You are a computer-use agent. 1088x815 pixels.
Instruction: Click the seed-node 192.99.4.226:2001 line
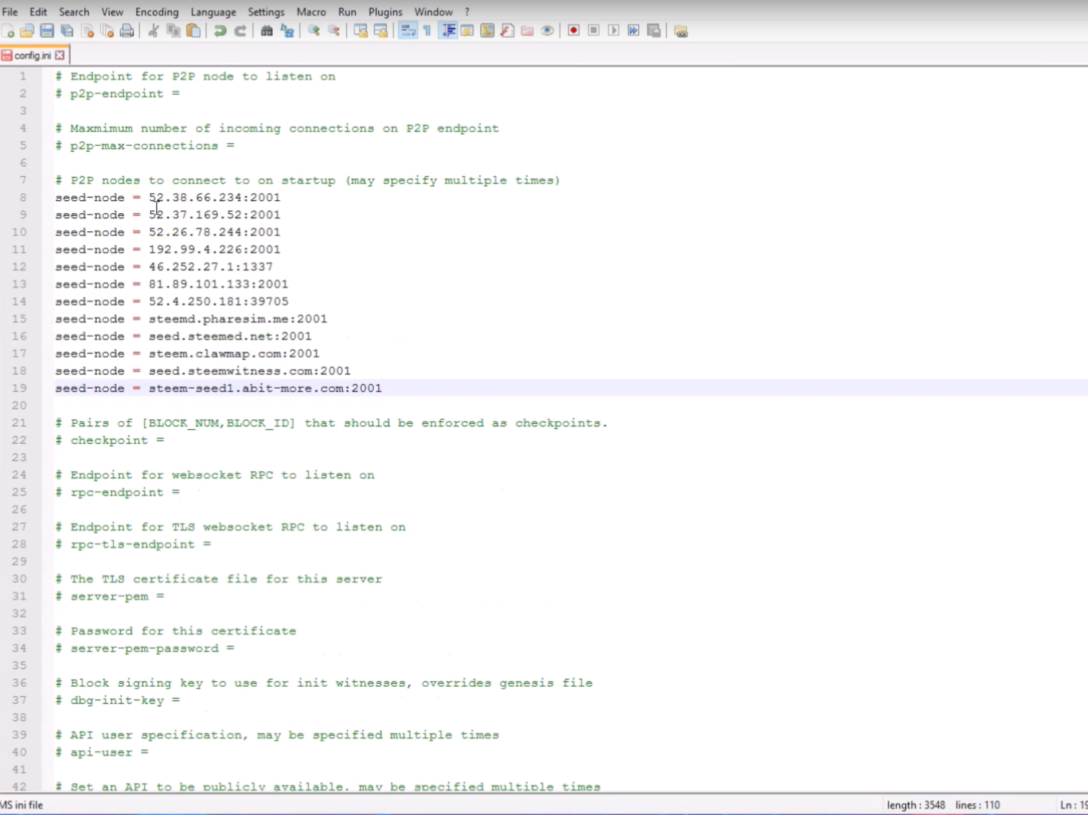(168, 249)
